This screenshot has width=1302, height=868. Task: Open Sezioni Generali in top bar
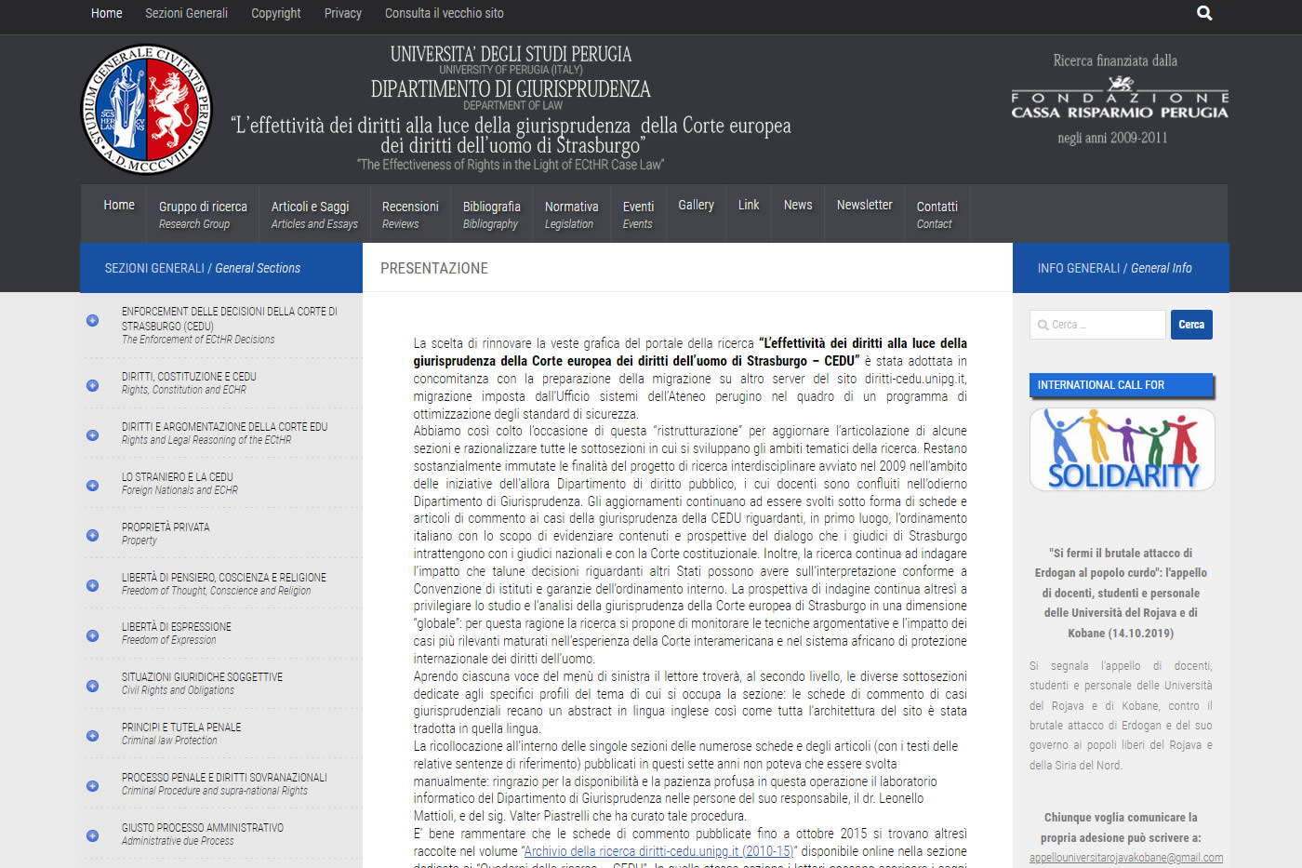pos(186,13)
